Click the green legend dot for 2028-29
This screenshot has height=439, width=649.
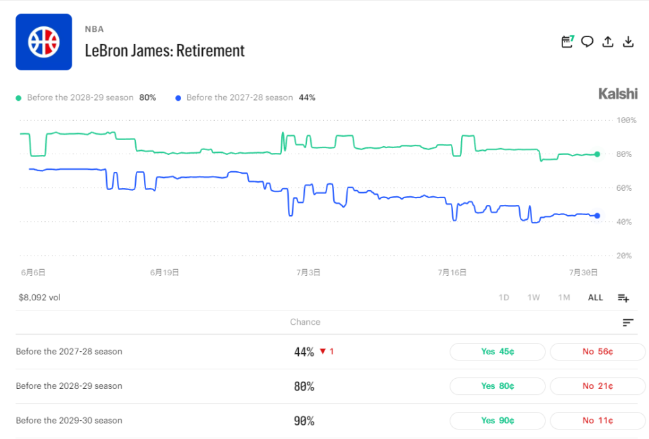[x=18, y=98]
